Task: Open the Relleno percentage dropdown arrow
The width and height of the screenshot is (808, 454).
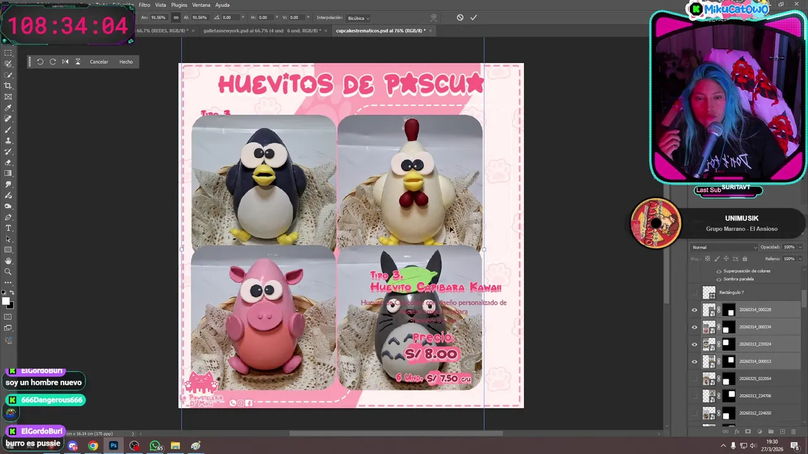Action: point(800,259)
